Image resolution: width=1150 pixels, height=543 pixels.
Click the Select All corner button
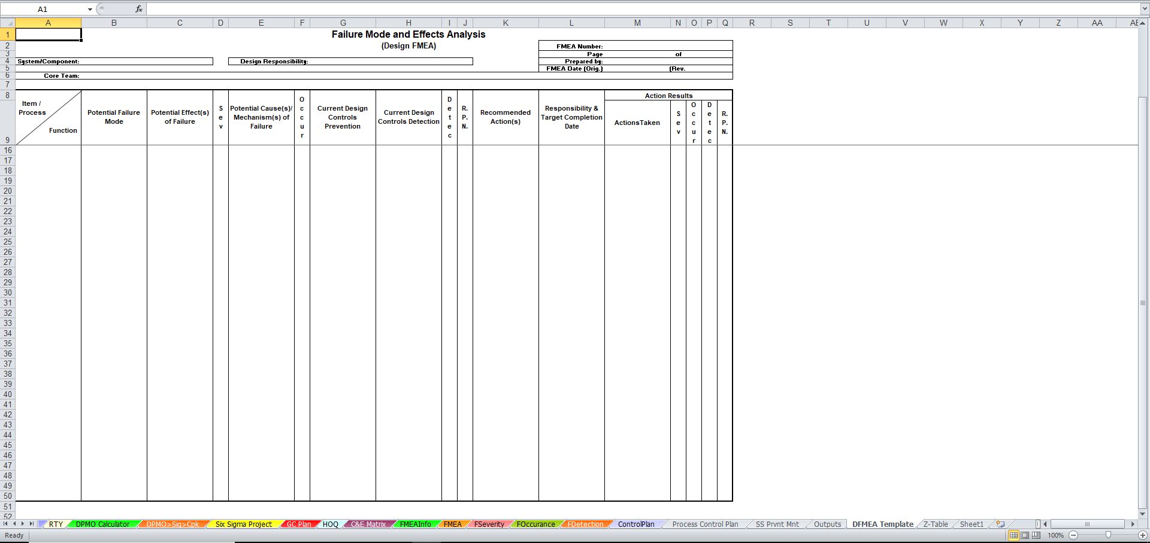pyautogui.click(x=7, y=23)
